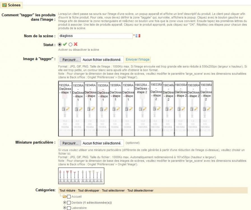The image size is (251, 210).
Task: Edit the 1938RA tagged zone
Action: click(118, 109)
